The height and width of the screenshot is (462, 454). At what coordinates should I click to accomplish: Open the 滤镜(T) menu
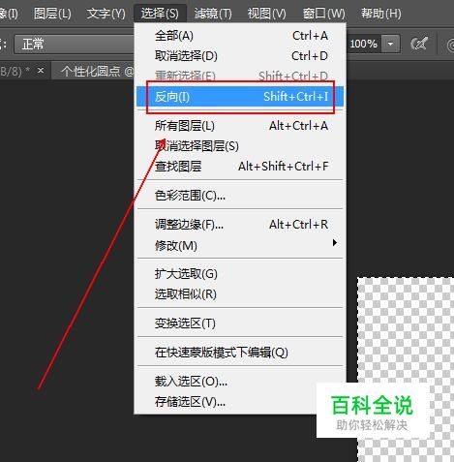(213, 14)
